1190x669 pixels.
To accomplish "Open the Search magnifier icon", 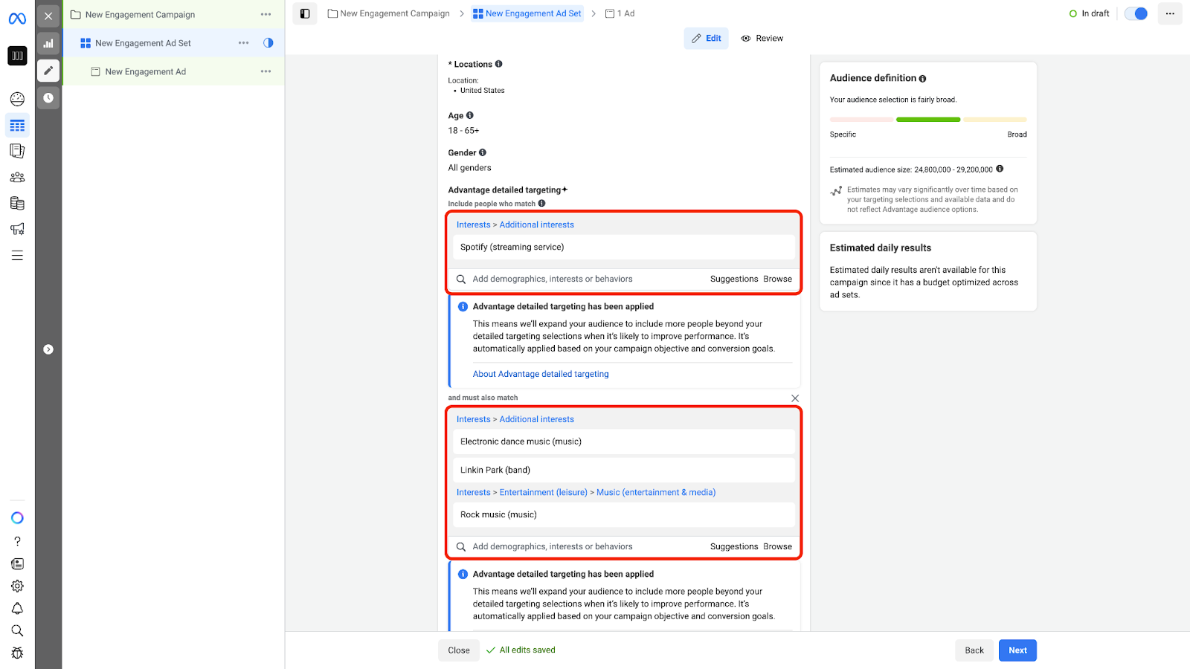I will pos(17,630).
